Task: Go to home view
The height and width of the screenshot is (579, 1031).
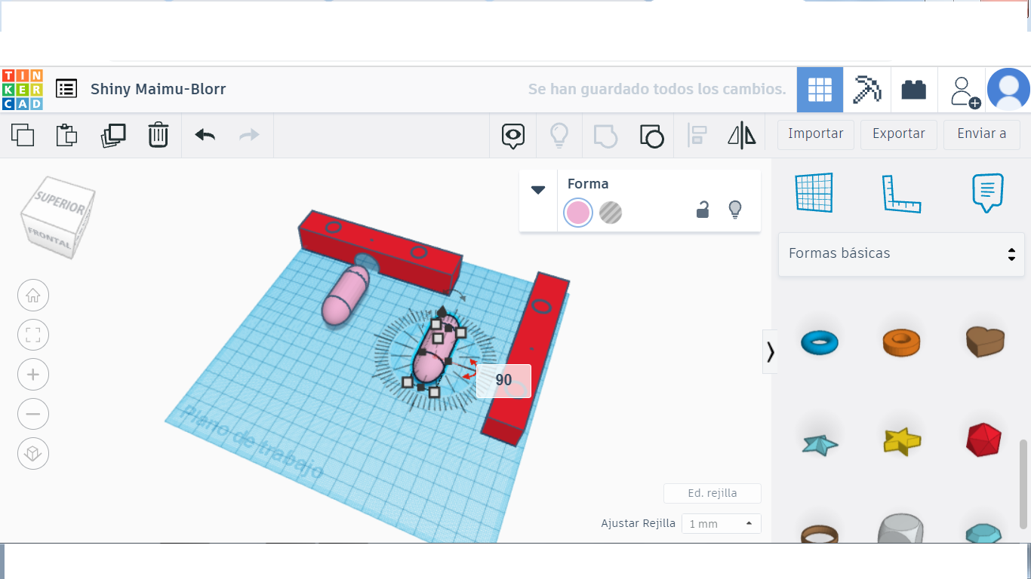Action: pyautogui.click(x=33, y=295)
